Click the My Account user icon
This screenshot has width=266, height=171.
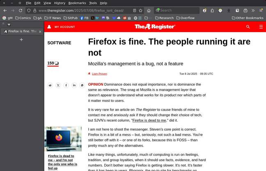click(x=49, y=27)
